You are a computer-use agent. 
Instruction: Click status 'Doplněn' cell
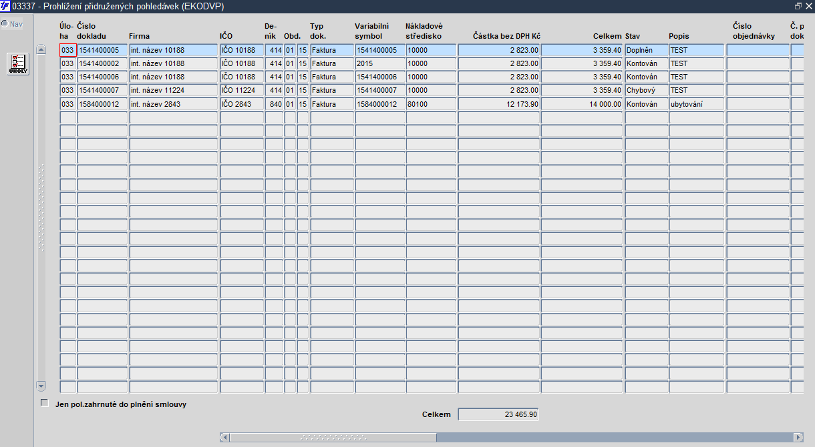[x=647, y=50]
